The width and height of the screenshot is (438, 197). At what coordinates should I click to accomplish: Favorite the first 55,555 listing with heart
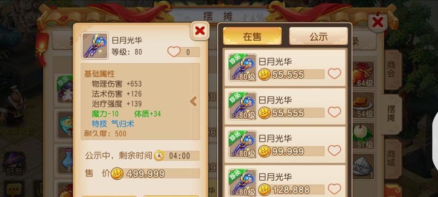click(335, 74)
